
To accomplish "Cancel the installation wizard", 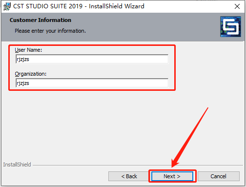I will (218, 176).
